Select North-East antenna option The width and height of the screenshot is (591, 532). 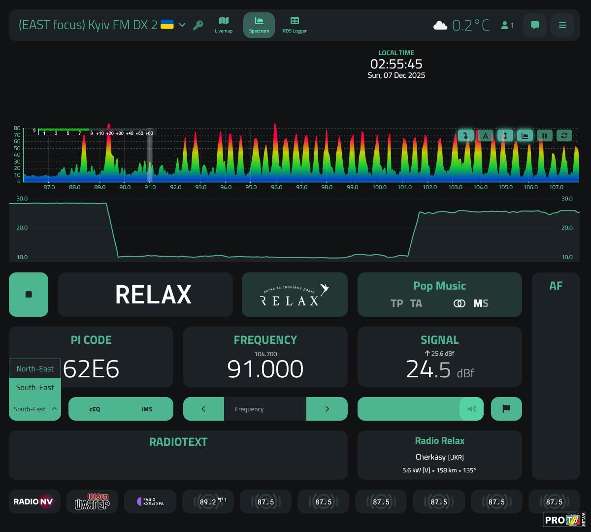35,369
